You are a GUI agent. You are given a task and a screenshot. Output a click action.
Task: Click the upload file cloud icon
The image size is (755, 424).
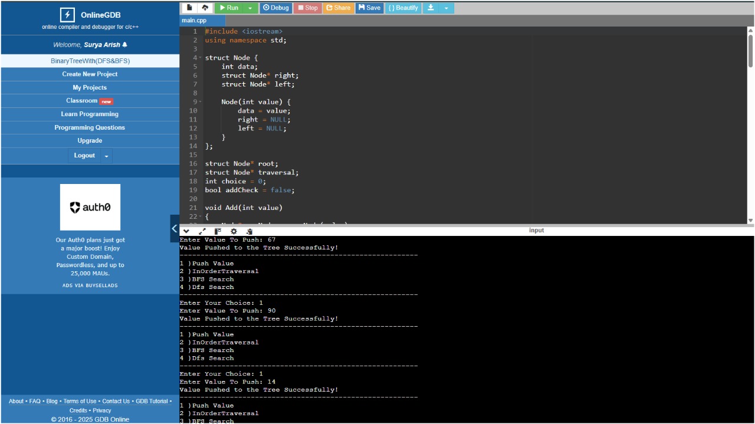click(x=205, y=8)
